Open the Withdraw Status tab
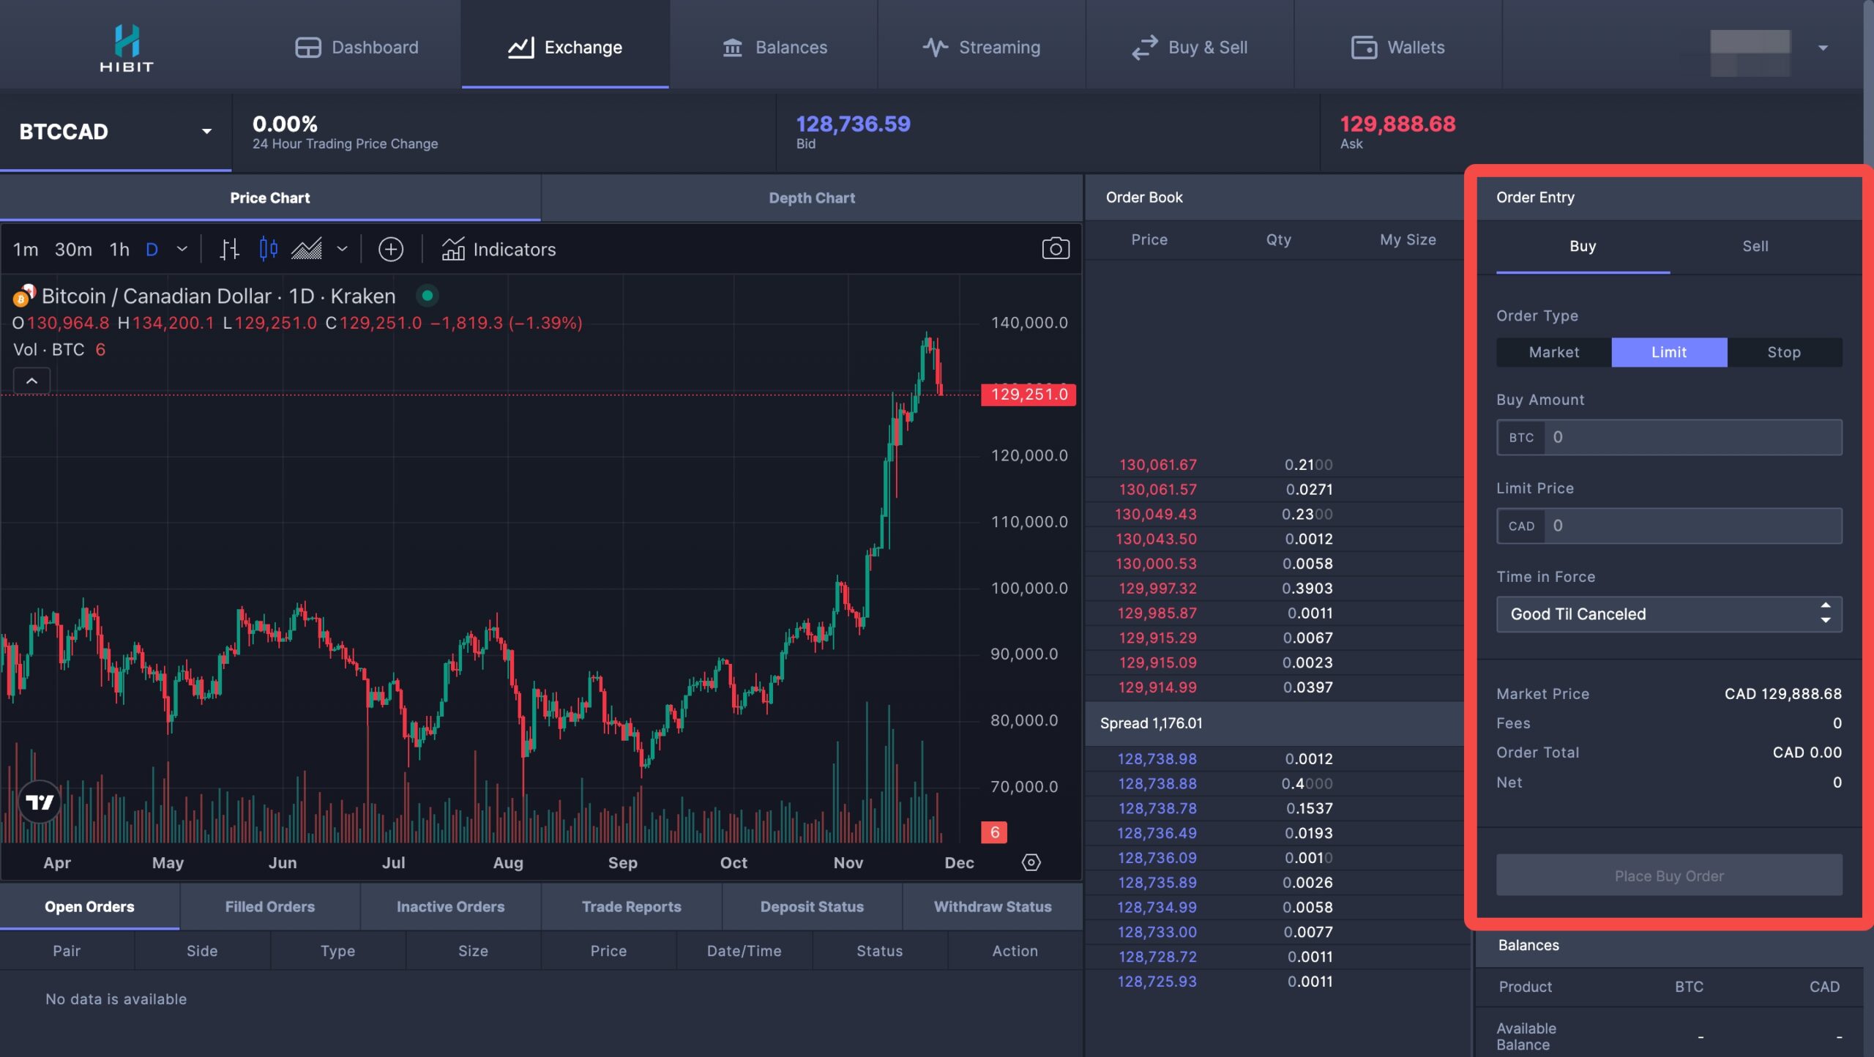 coord(993,907)
